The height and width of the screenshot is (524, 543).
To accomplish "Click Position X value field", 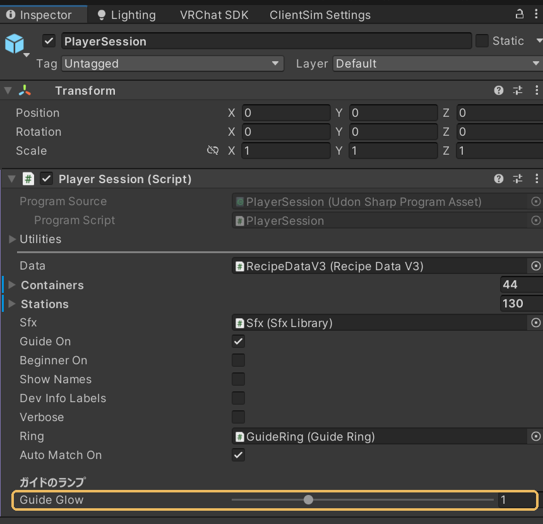I will coord(286,112).
